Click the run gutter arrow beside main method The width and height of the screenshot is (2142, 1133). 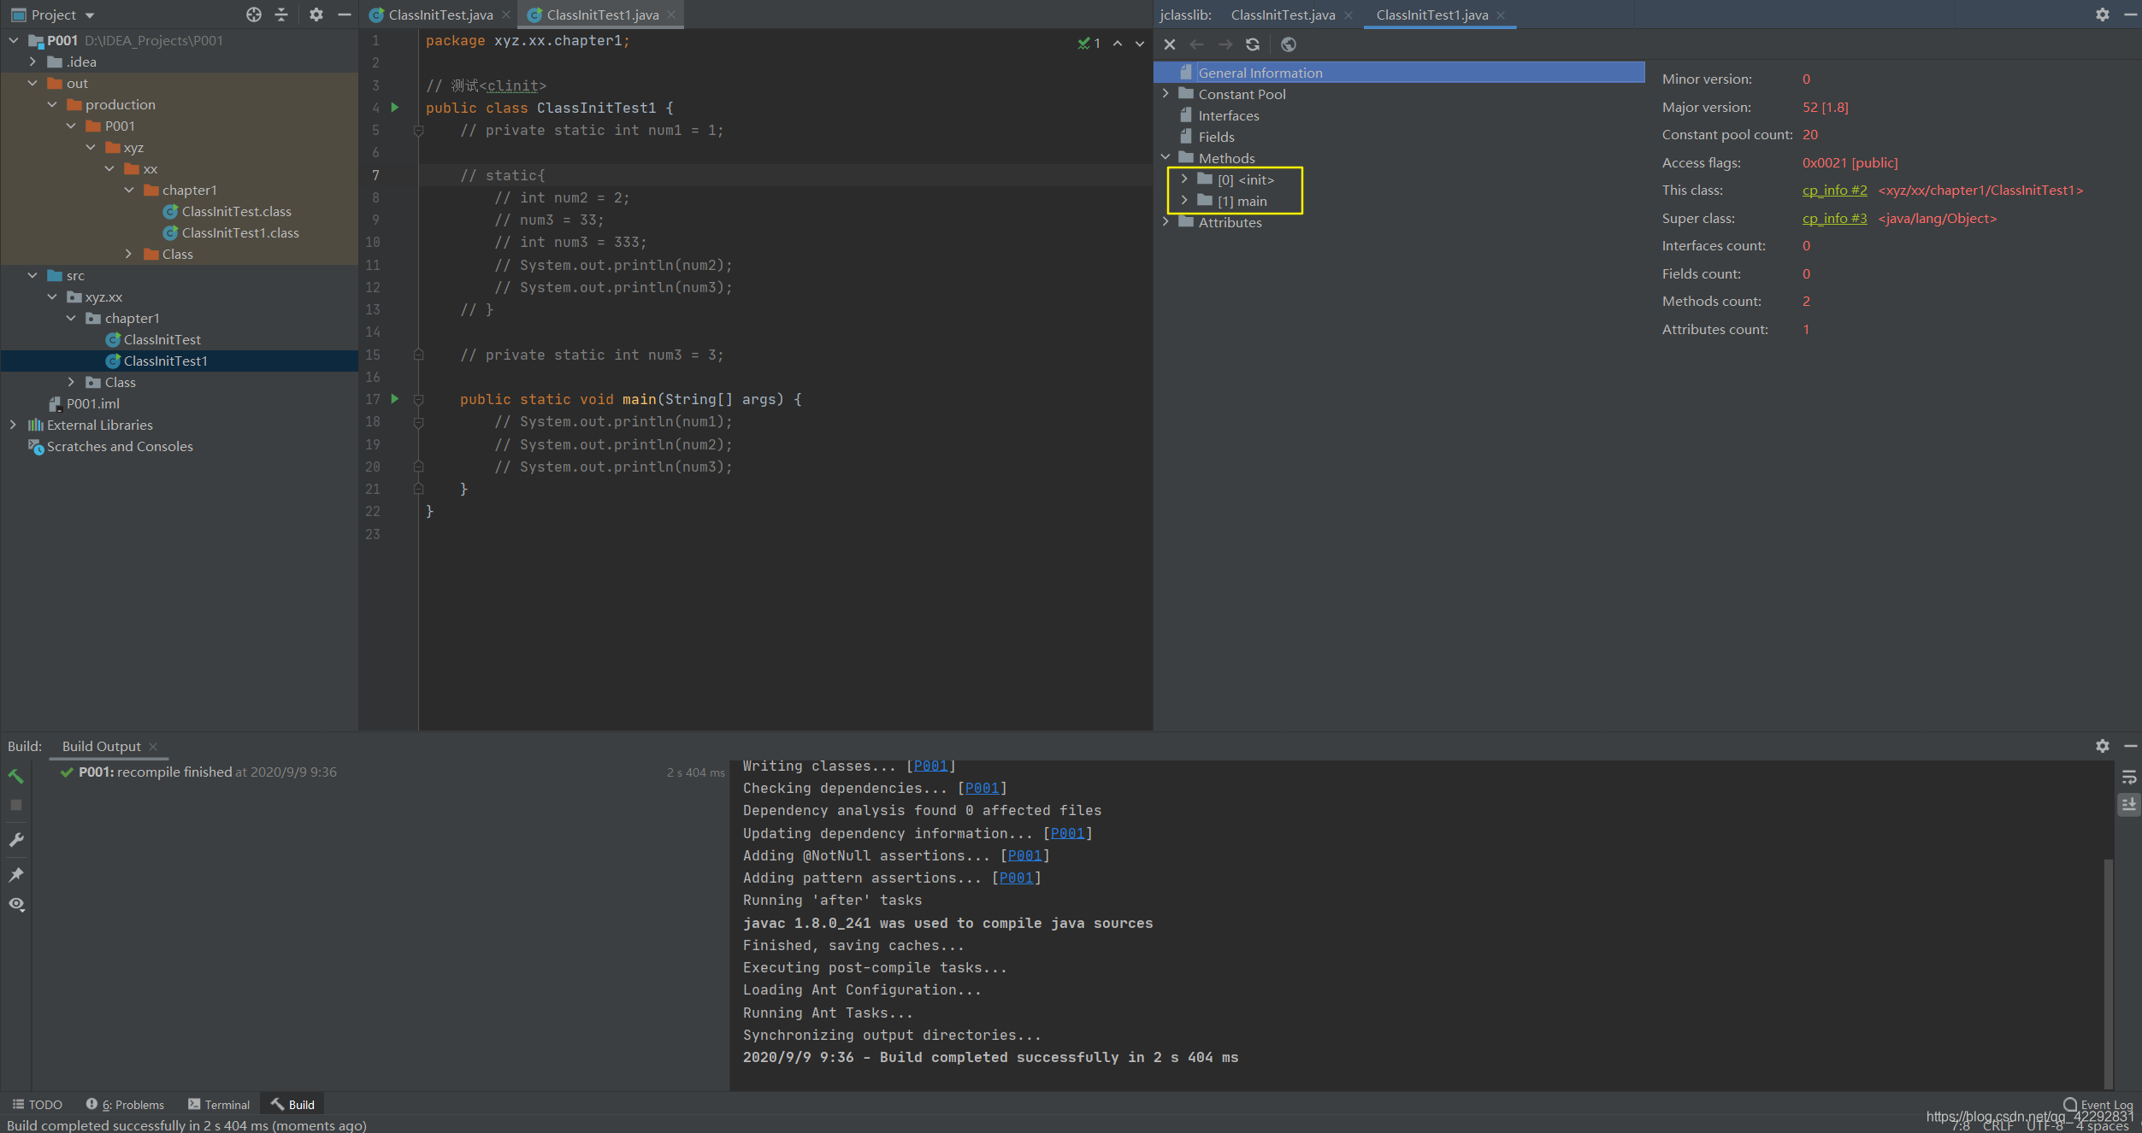[x=395, y=399]
